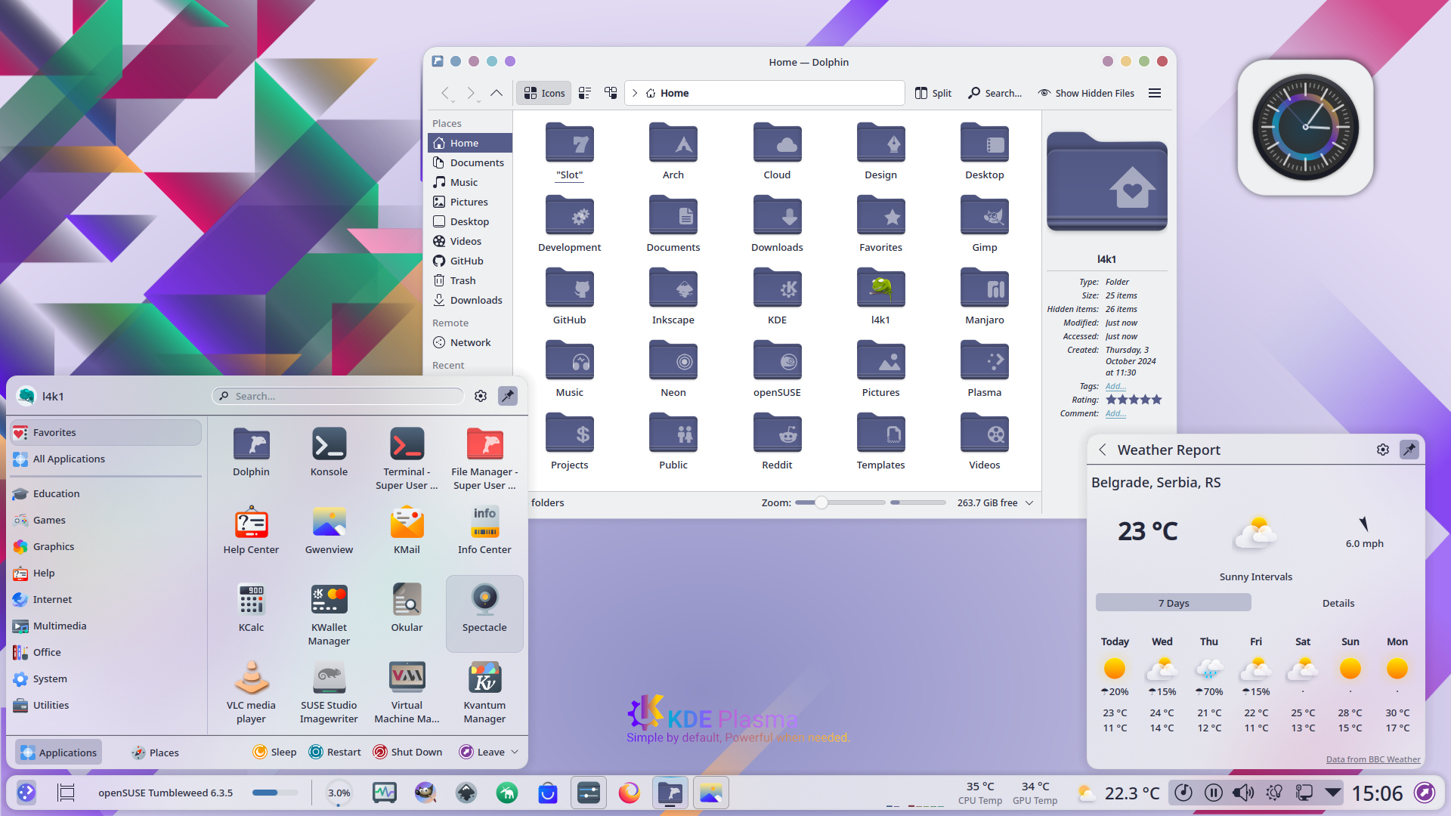Image resolution: width=1451 pixels, height=816 pixels.
Task: Expand breadcrumb chevron before Home path
Action: [635, 93]
